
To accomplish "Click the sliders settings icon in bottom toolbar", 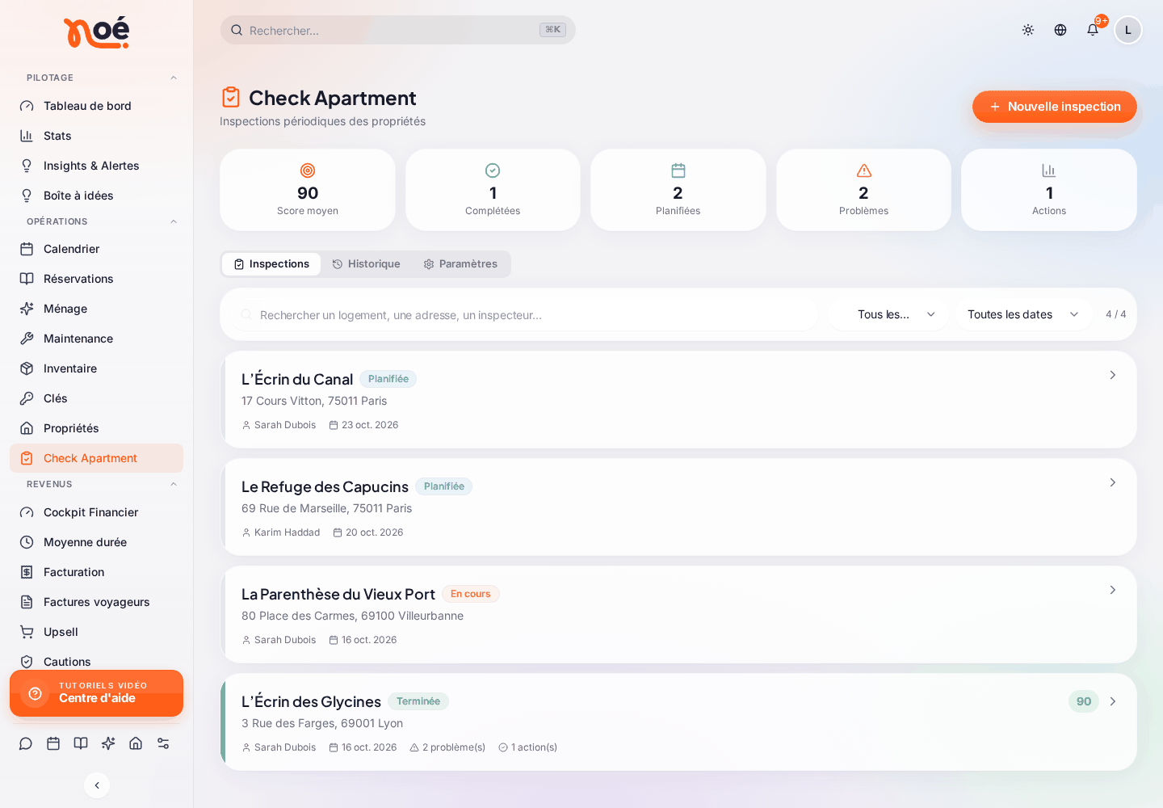I will point(163,743).
